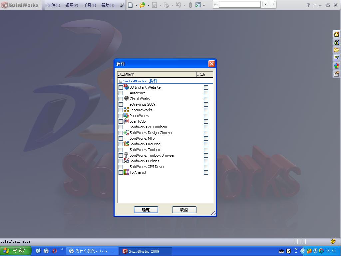Open the Options dropdown arrow

204,5
